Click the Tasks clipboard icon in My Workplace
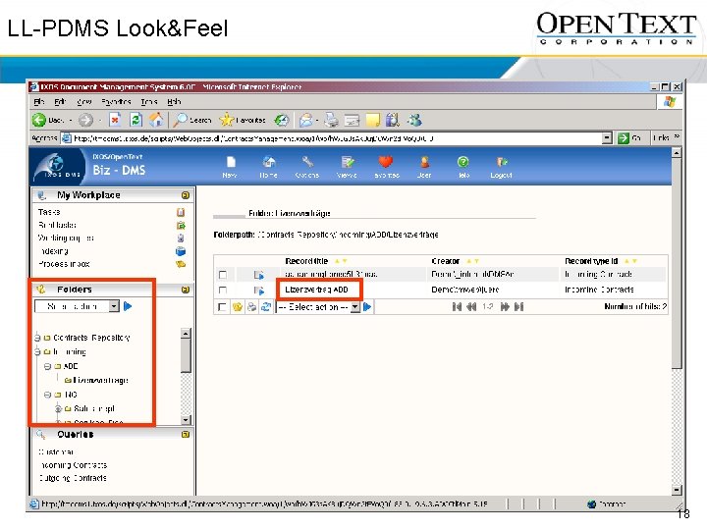The height and width of the screenshot is (530, 707). click(x=181, y=212)
